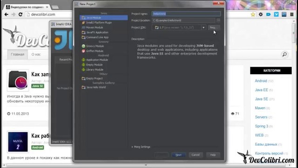The image size is (298, 168).
Task: Select Java Module project type
Action: 103,18
